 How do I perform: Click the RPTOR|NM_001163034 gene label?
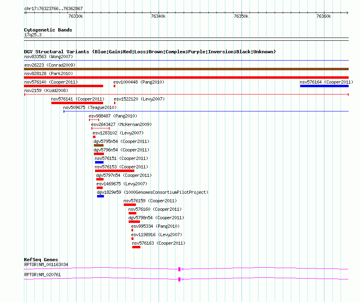coord(46,264)
